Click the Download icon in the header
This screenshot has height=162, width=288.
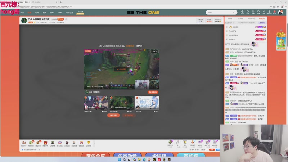pyautogui.click(x=253, y=12)
